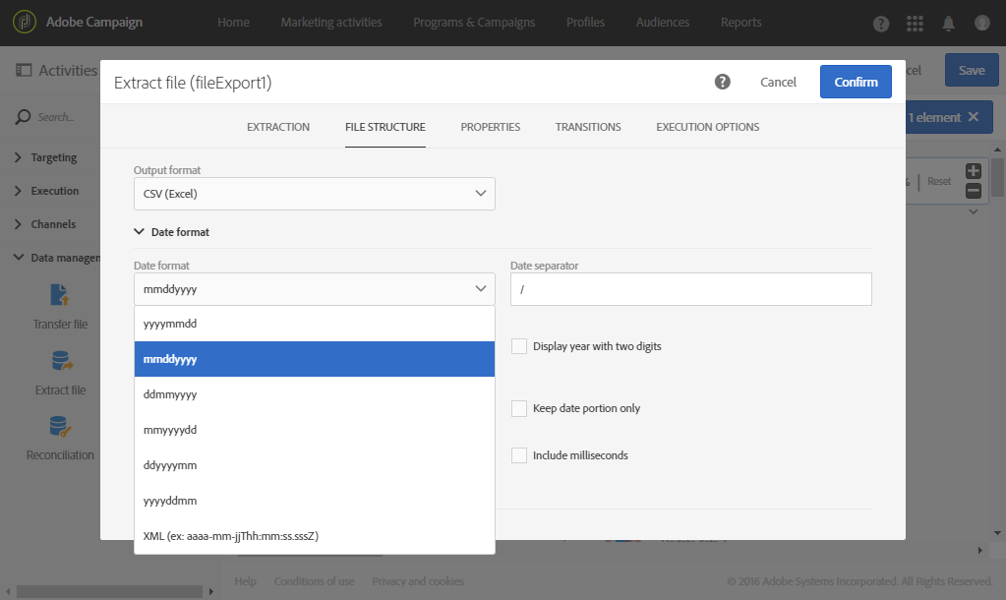Collapse the Data management category
The height and width of the screenshot is (600, 1006).
point(18,258)
